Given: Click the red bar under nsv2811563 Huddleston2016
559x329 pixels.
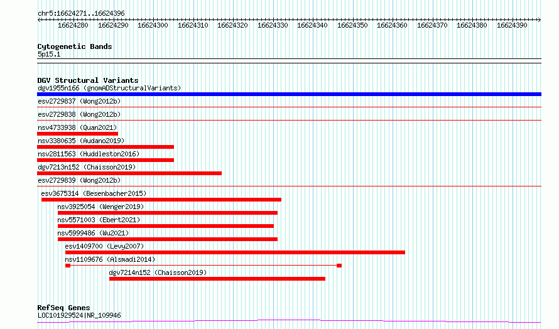Looking at the screenshot, I should click(106, 160).
